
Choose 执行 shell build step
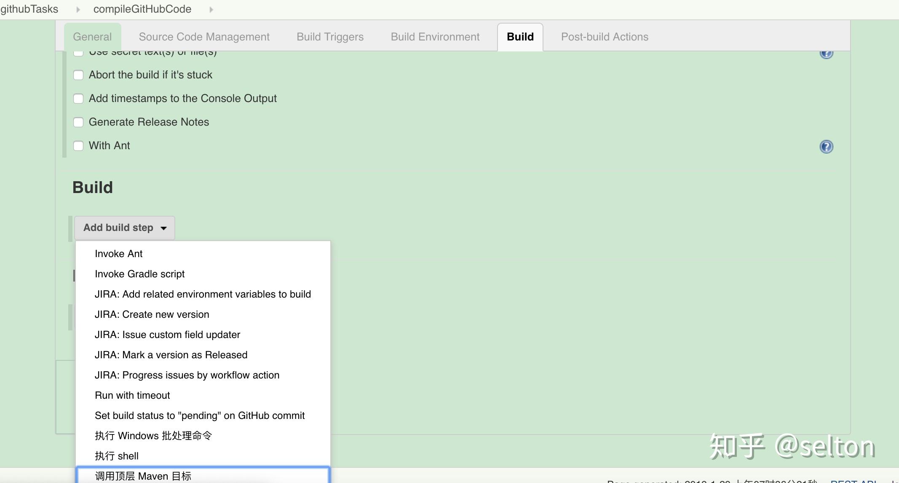pos(117,456)
